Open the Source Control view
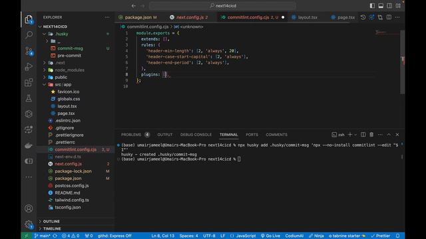The height and width of the screenshot is (239, 426). coord(29,51)
